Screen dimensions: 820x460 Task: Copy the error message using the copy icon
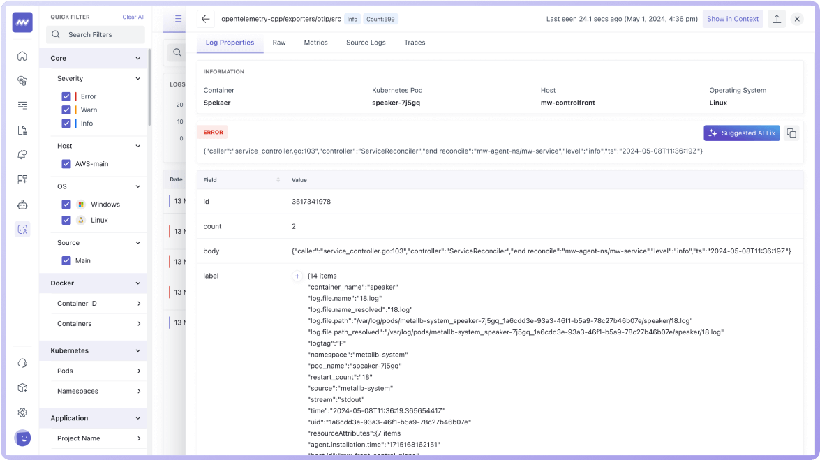coord(792,133)
